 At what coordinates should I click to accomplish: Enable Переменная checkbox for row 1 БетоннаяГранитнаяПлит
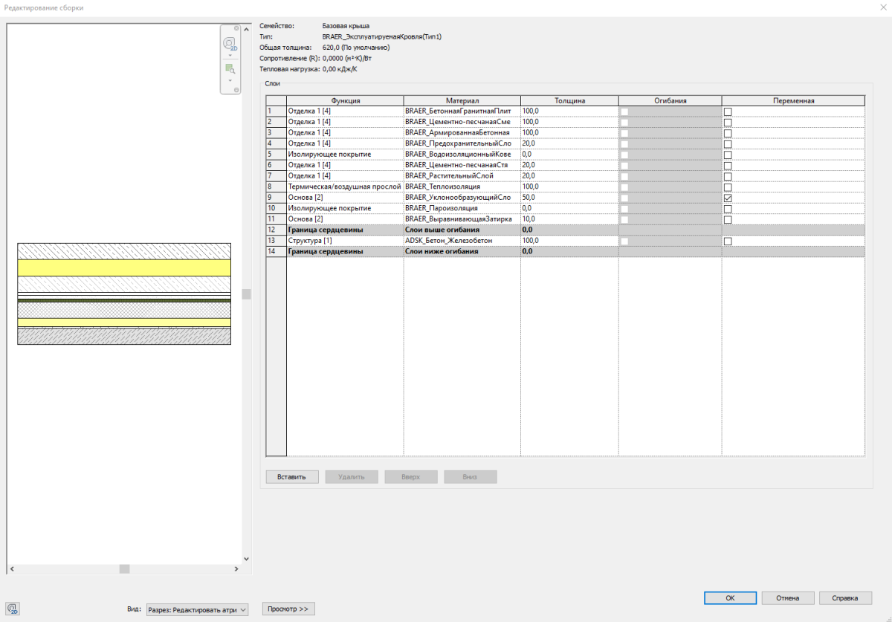click(x=728, y=111)
